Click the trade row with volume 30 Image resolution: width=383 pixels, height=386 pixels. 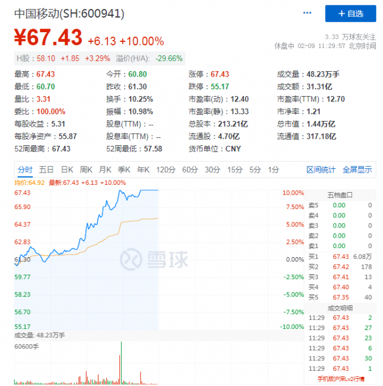340,359
